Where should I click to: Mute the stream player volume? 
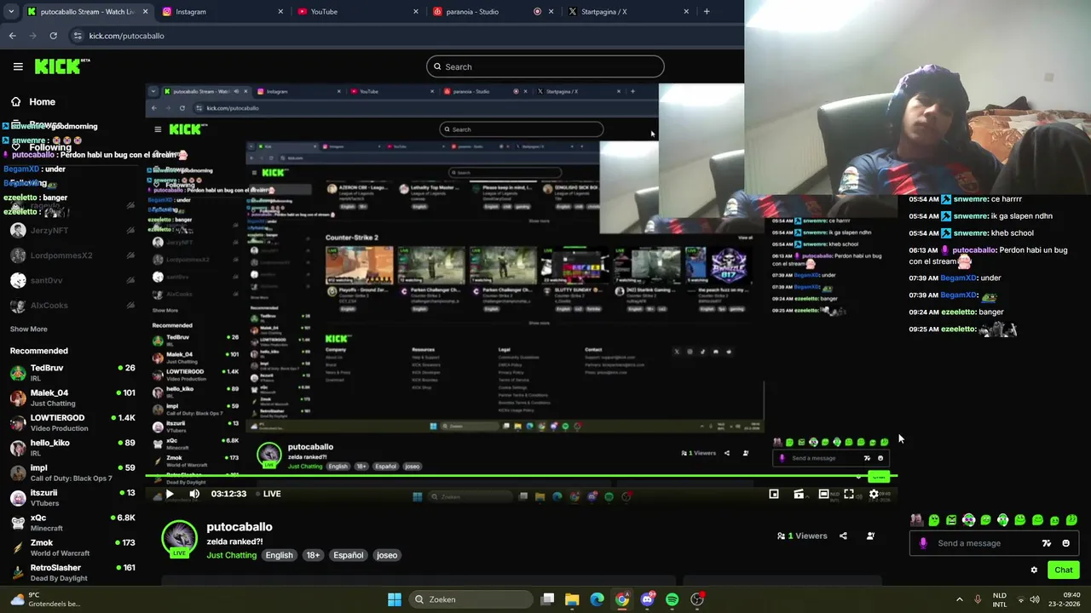pos(194,494)
